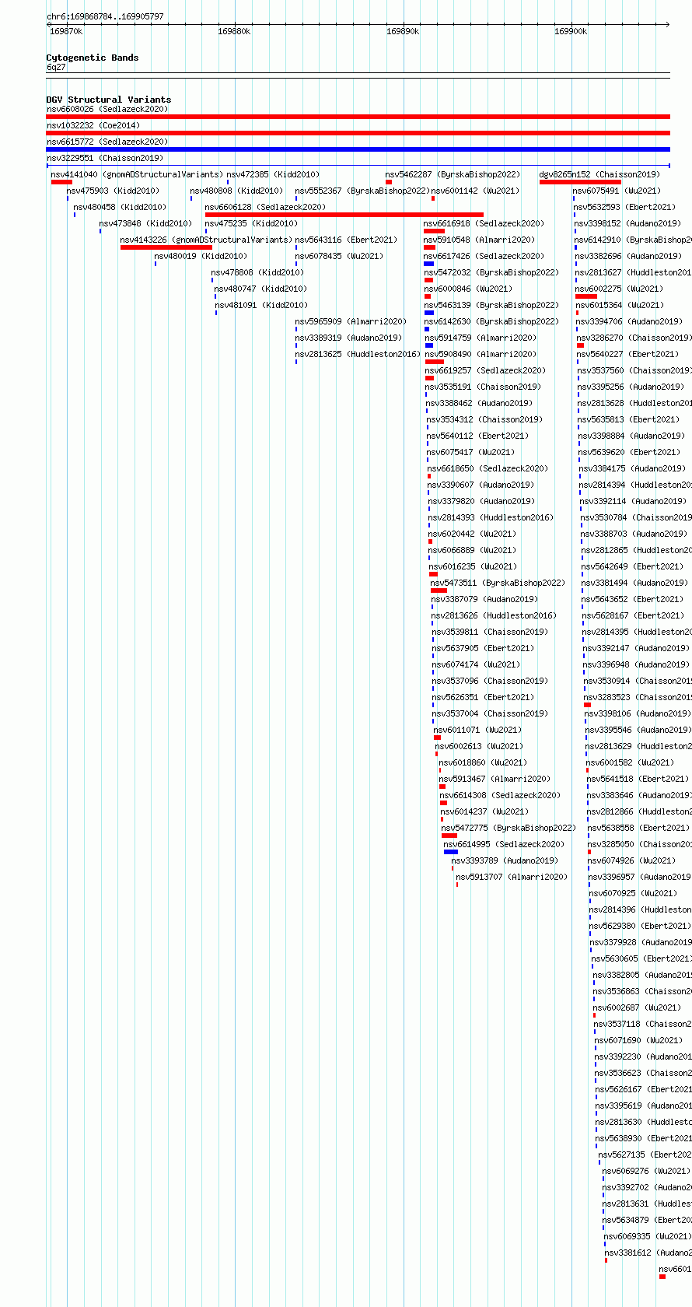Viewport: 692px width, 1307px height.
Task: Select nsv2813625 (Huddleston2016) label
Action: click(x=358, y=354)
